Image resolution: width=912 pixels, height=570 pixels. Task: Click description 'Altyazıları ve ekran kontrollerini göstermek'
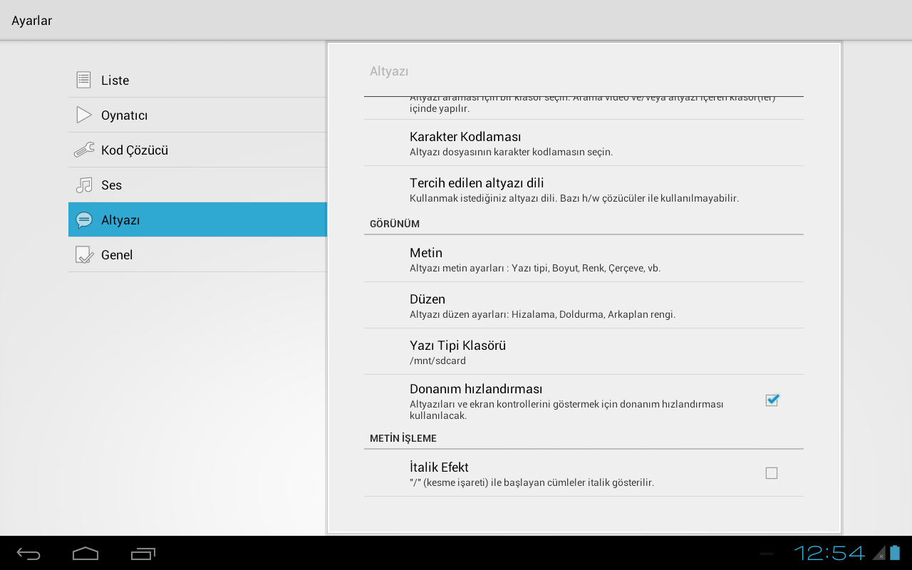coord(566,410)
